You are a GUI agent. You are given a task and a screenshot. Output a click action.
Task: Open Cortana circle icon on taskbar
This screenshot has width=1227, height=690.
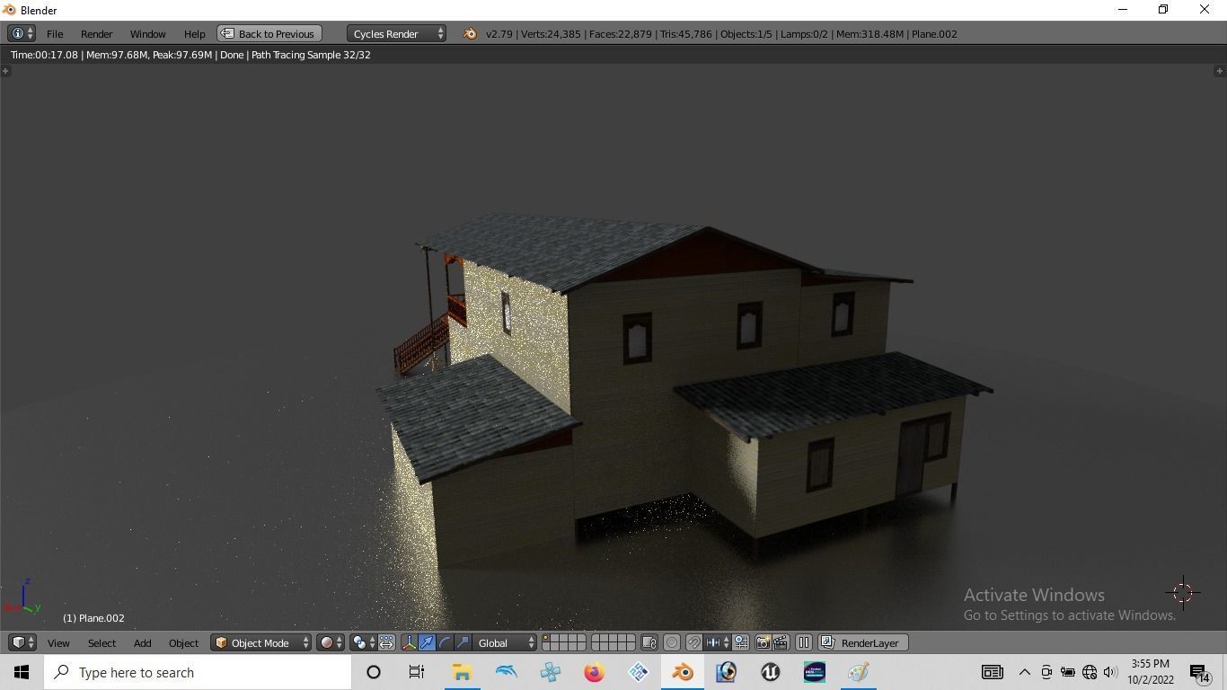coord(374,672)
